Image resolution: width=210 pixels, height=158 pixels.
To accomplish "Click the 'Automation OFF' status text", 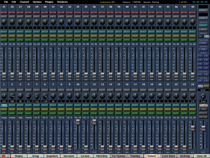I will tap(107, 2).
